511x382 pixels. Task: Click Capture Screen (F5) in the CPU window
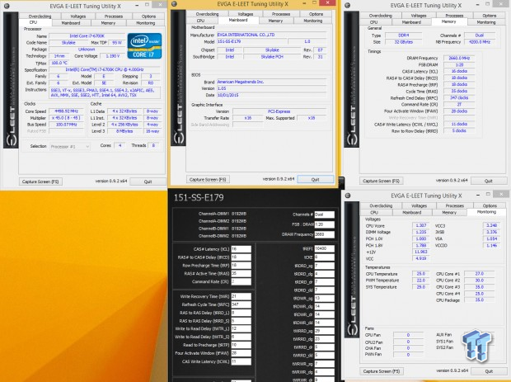40,182
